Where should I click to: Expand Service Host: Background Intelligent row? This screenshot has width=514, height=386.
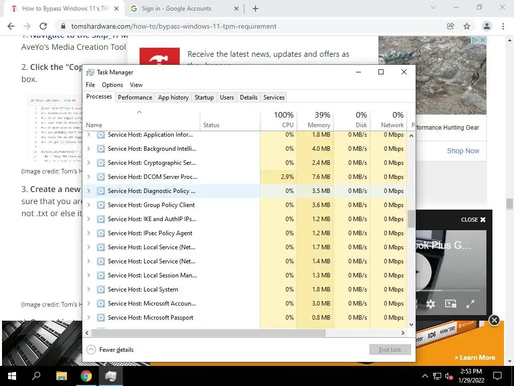click(x=88, y=149)
